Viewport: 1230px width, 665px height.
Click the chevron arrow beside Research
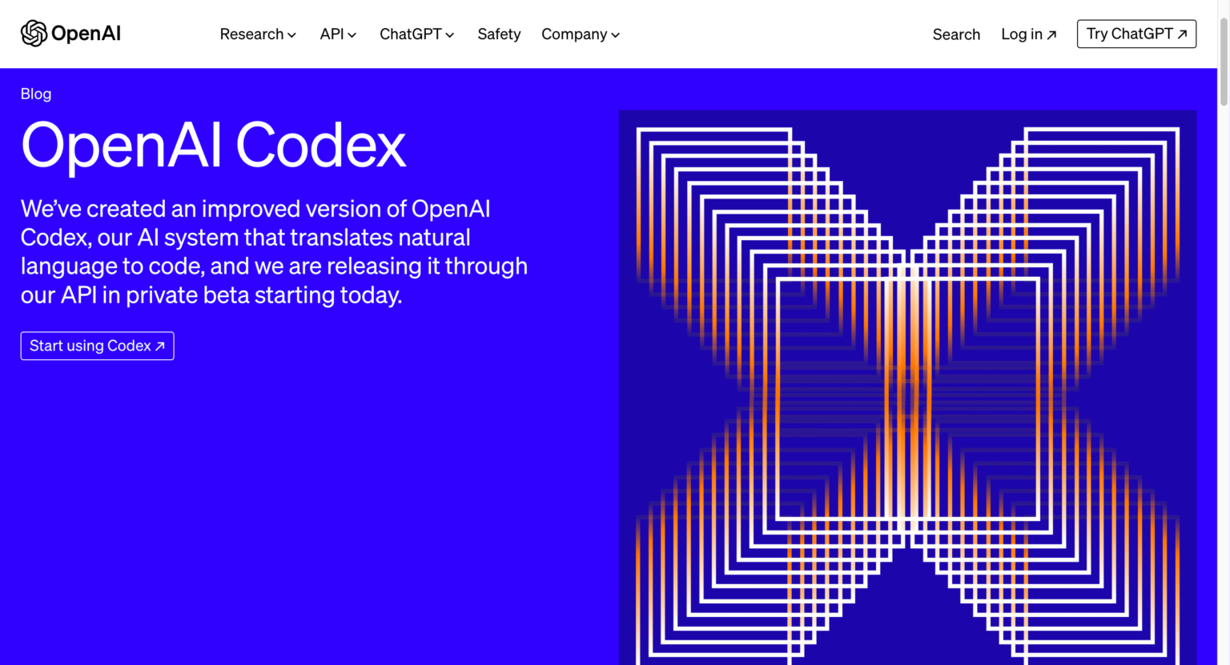click(x=292, y=35)
